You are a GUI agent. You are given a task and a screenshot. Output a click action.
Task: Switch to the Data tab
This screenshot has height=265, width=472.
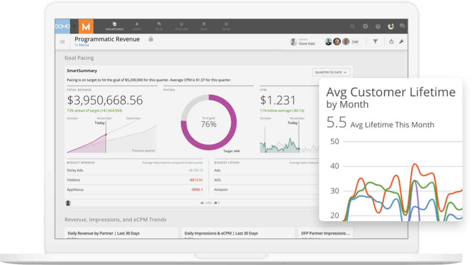click(x=204, y=26)
